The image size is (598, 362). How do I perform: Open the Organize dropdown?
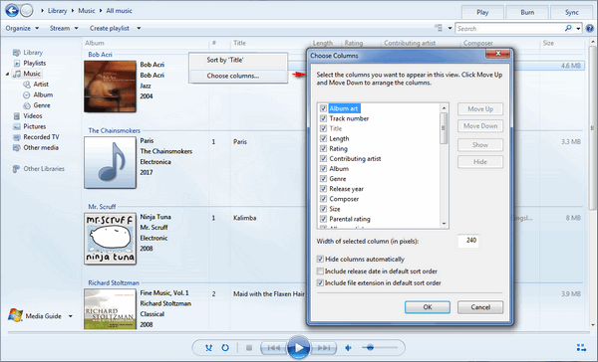(x=23, y=28)
